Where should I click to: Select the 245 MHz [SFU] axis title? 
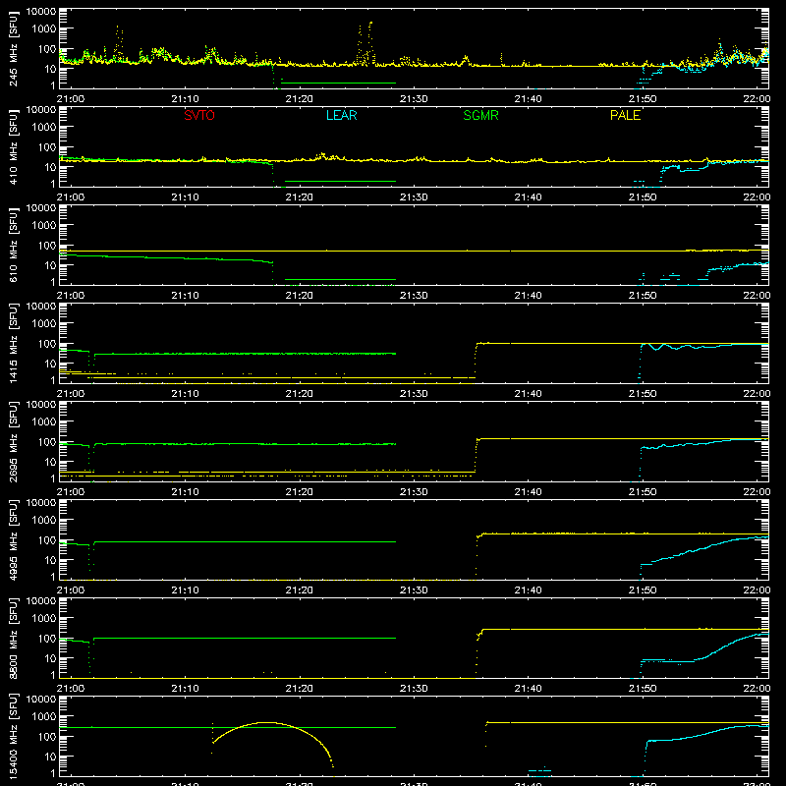pyautogui.click(x=14, y=48)
